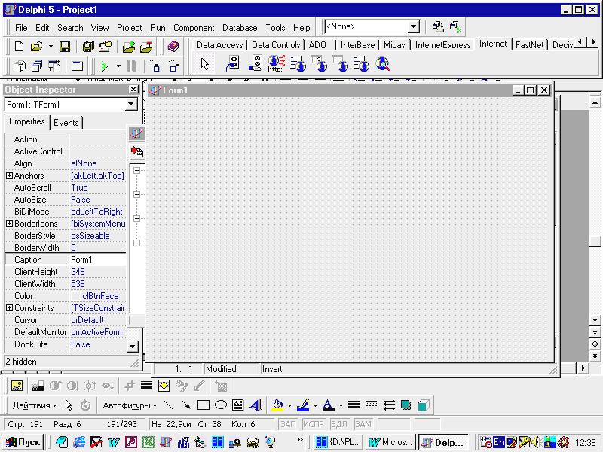Click the Пуск start button
Viewport: 603px width, 452px height.
[x=23, y=442]
